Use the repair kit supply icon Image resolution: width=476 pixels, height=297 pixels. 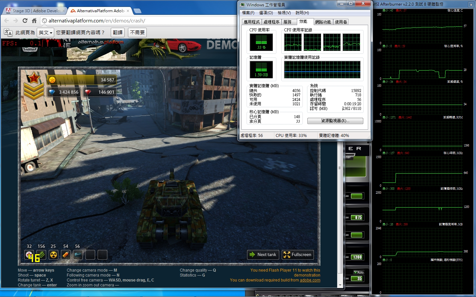coord(29,255)
